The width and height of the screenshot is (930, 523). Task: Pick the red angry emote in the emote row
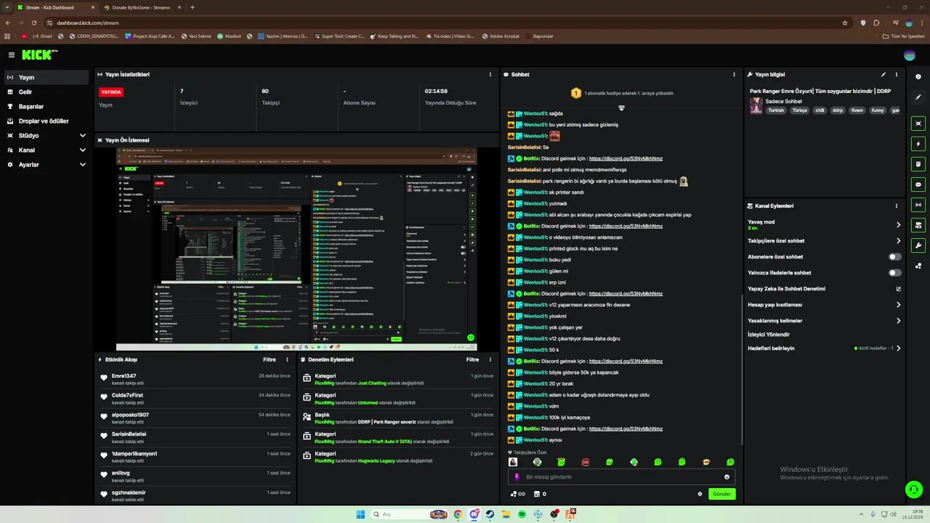[586, 462]
